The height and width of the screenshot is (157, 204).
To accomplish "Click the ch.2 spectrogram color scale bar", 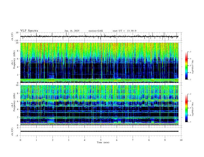I will (x=186, y=108).
